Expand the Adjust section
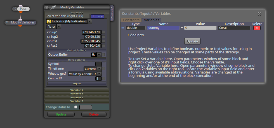274x128 pixels. coord(77,84)
